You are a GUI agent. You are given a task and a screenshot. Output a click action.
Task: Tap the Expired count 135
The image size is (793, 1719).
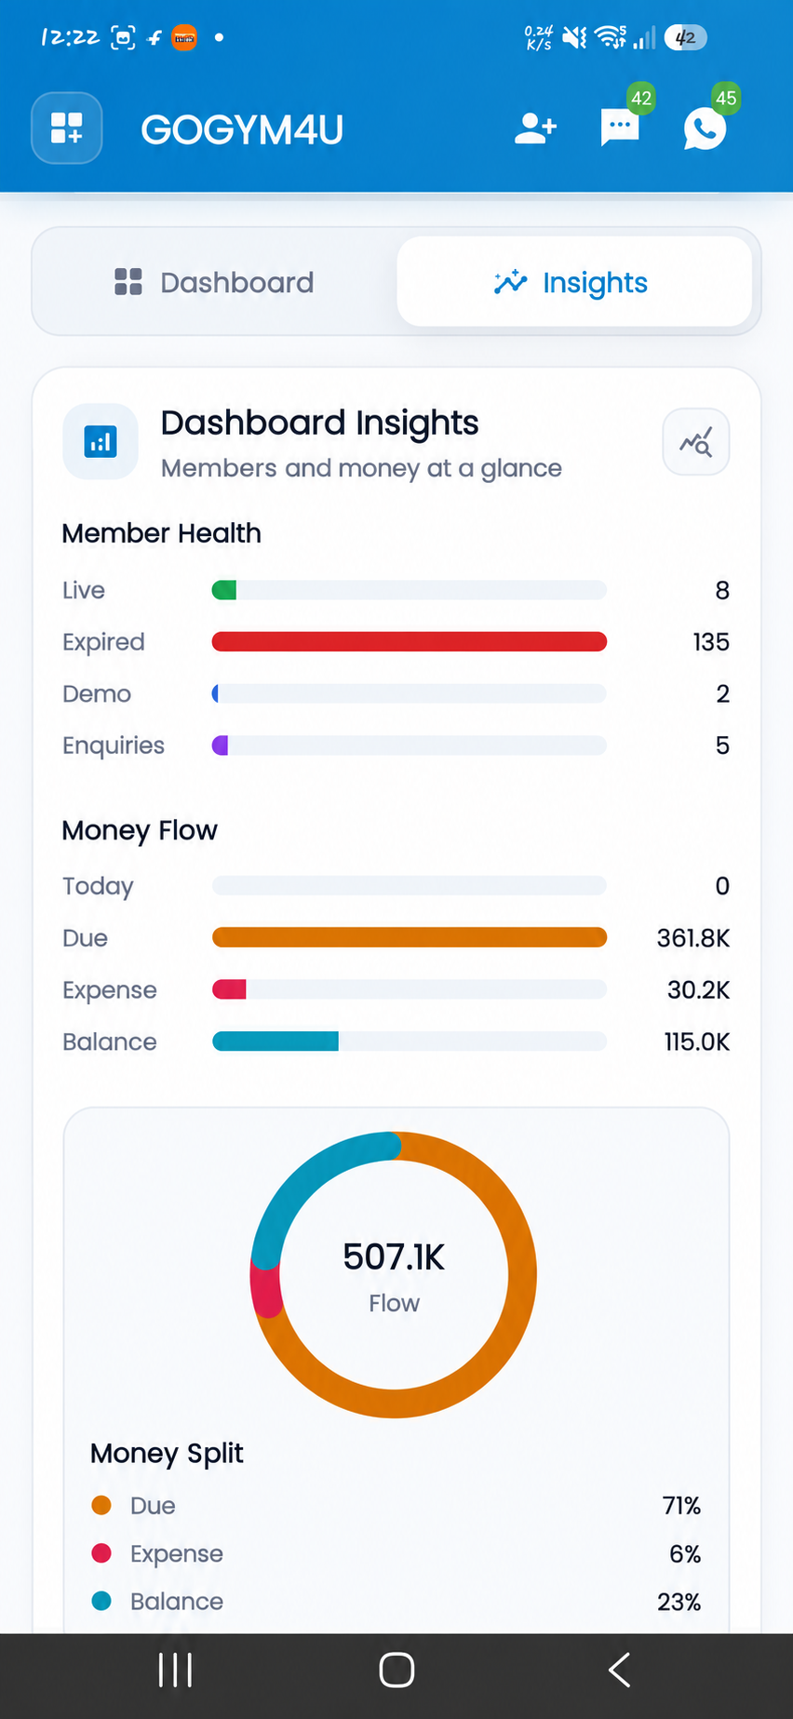click(x=711, y=642)
